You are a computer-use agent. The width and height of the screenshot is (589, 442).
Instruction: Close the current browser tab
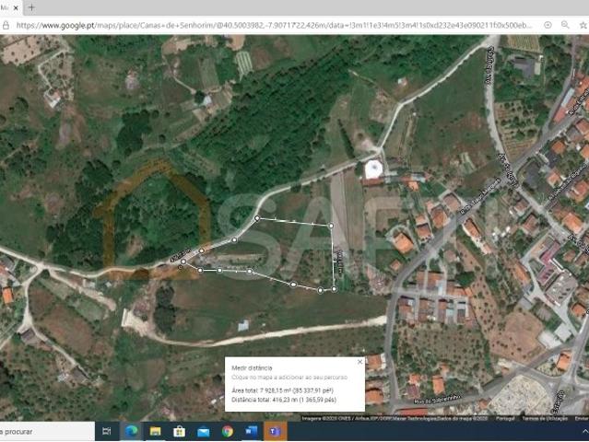[x=16, y=7]
